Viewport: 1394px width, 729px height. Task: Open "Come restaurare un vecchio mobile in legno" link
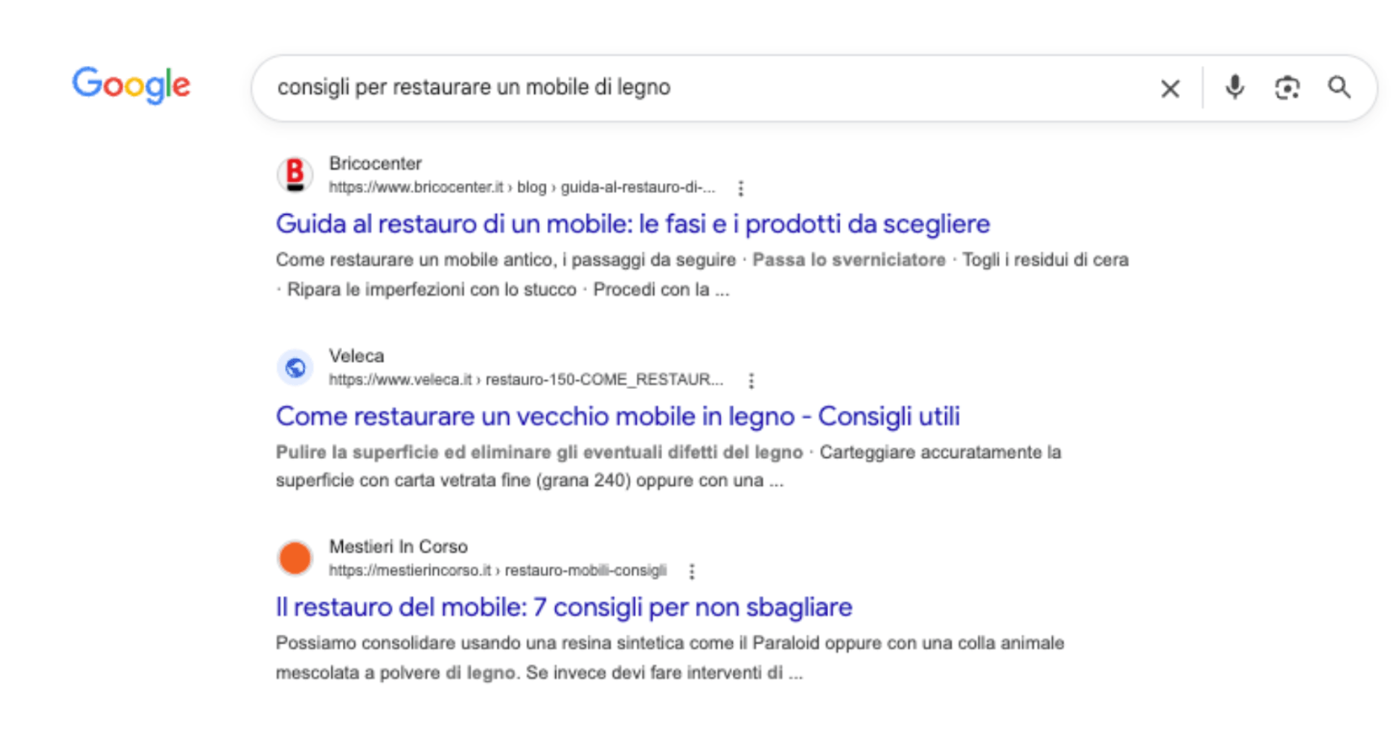pos(618,416)
